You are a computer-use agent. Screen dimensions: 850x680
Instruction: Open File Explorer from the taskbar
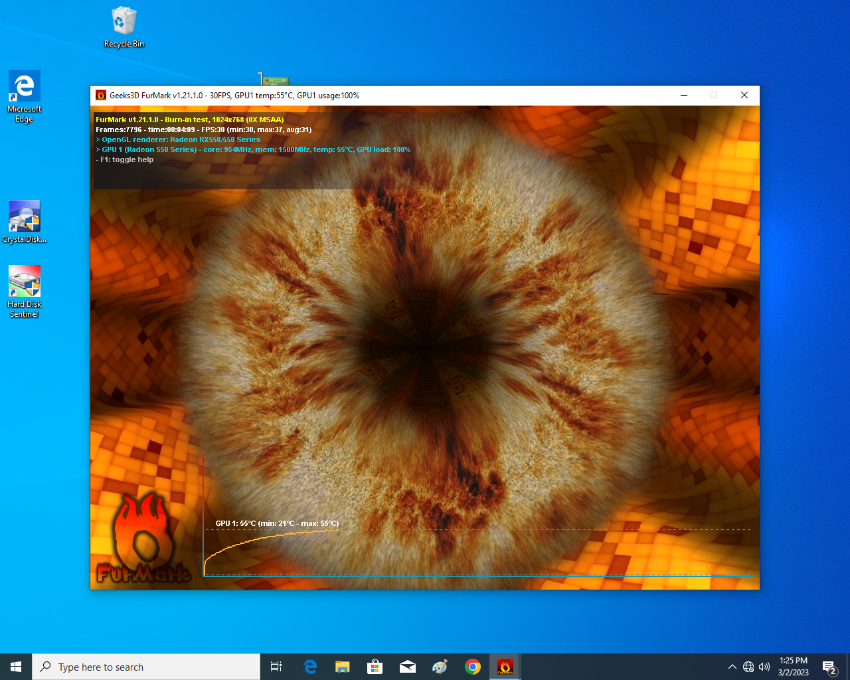pos(342,667)
